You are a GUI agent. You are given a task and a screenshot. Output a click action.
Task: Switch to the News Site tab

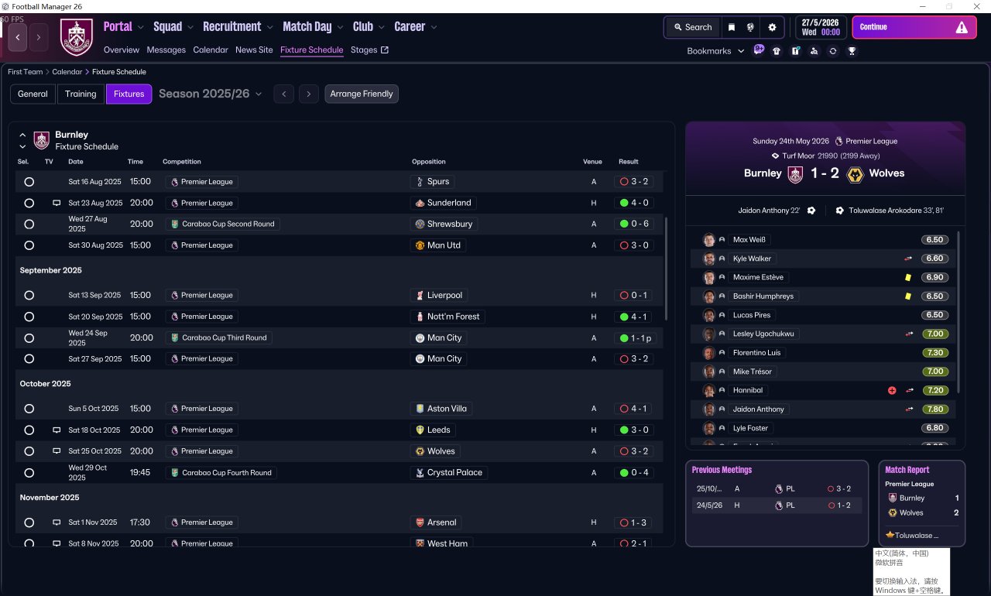[254, 50]
